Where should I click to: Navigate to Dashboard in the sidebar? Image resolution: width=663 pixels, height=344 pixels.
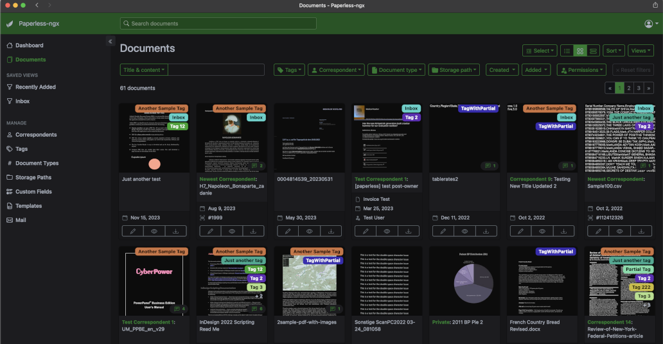tap(29, 46)
